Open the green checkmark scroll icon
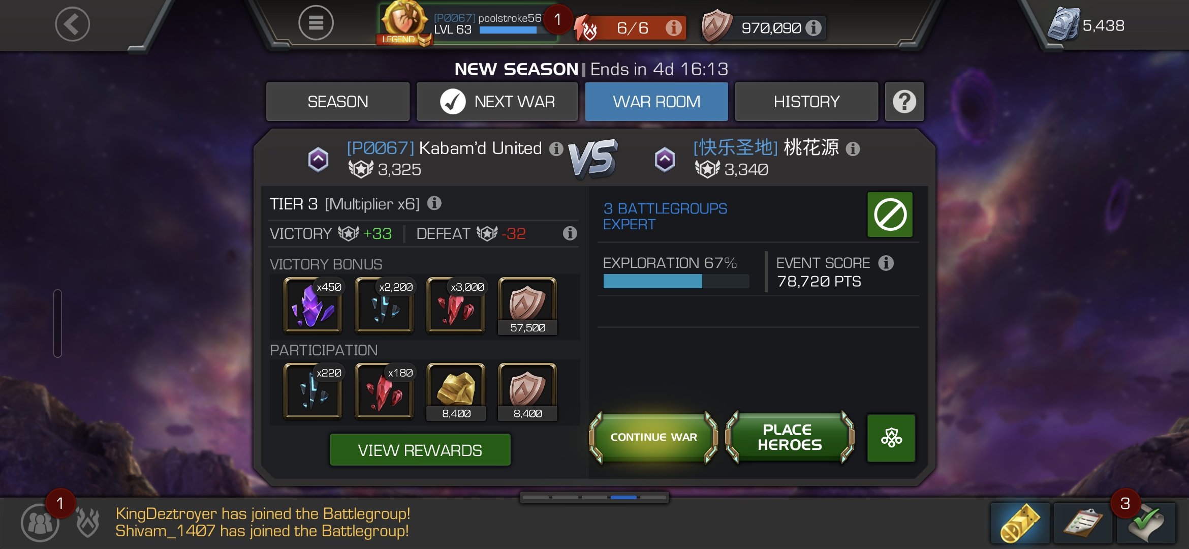The image size is (1189, 549). [1146, 523]
